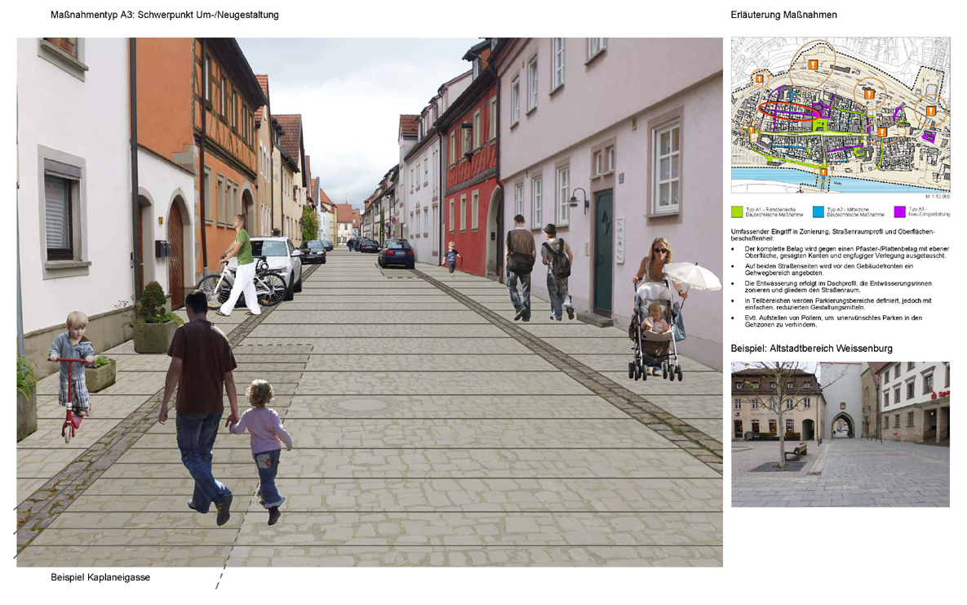This screenshot has height=605, width=967.
Task: Click the 'Beispiel Kaplaneigasse' caption
Action: click(100, 578)
